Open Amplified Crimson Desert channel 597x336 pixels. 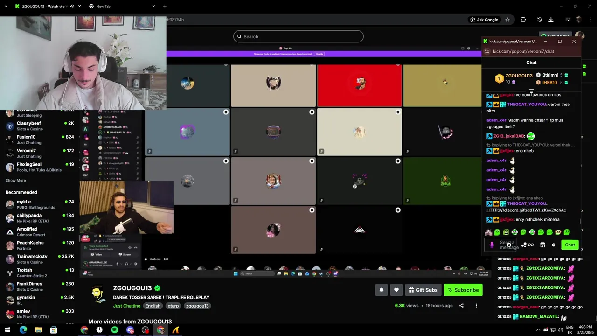40,231
